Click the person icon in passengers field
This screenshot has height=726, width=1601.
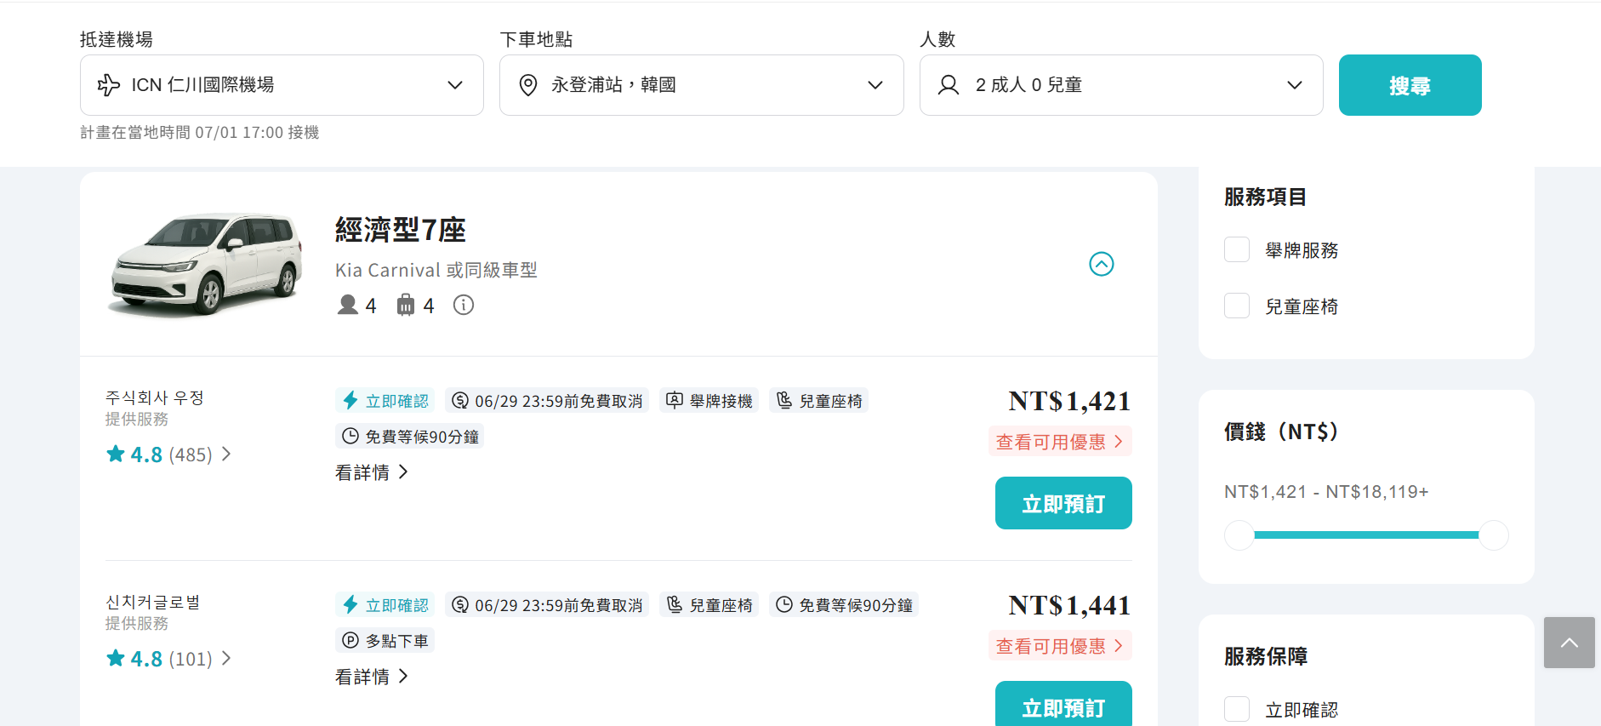(x=949, y=85)
